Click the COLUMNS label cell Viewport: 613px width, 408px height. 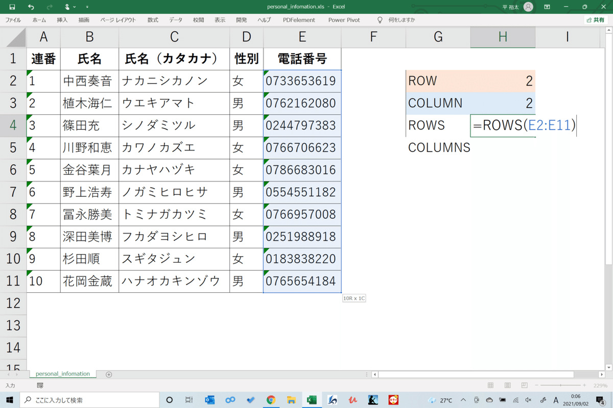438,148
